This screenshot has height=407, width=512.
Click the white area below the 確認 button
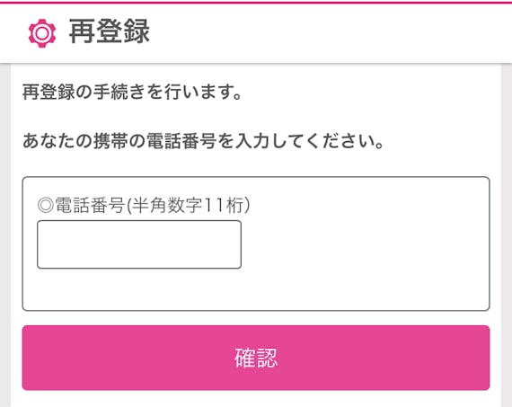[x=256, y=399]
